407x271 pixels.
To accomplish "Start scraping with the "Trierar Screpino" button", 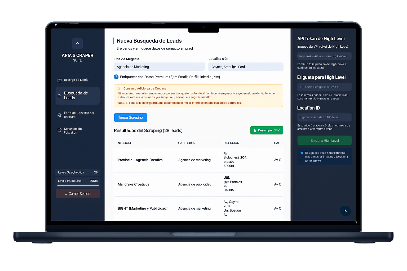I will click(x=131, y=118).
